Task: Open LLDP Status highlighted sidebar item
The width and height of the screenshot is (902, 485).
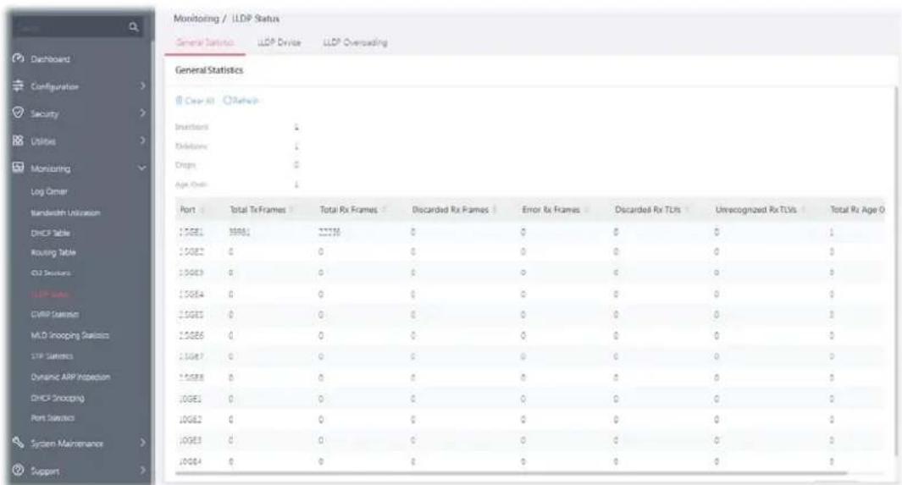Action: [x=50, y=295]
